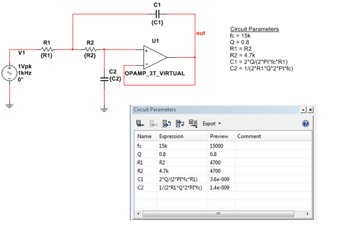
Task: Click the Move parameter down icon
Action: 179,124
